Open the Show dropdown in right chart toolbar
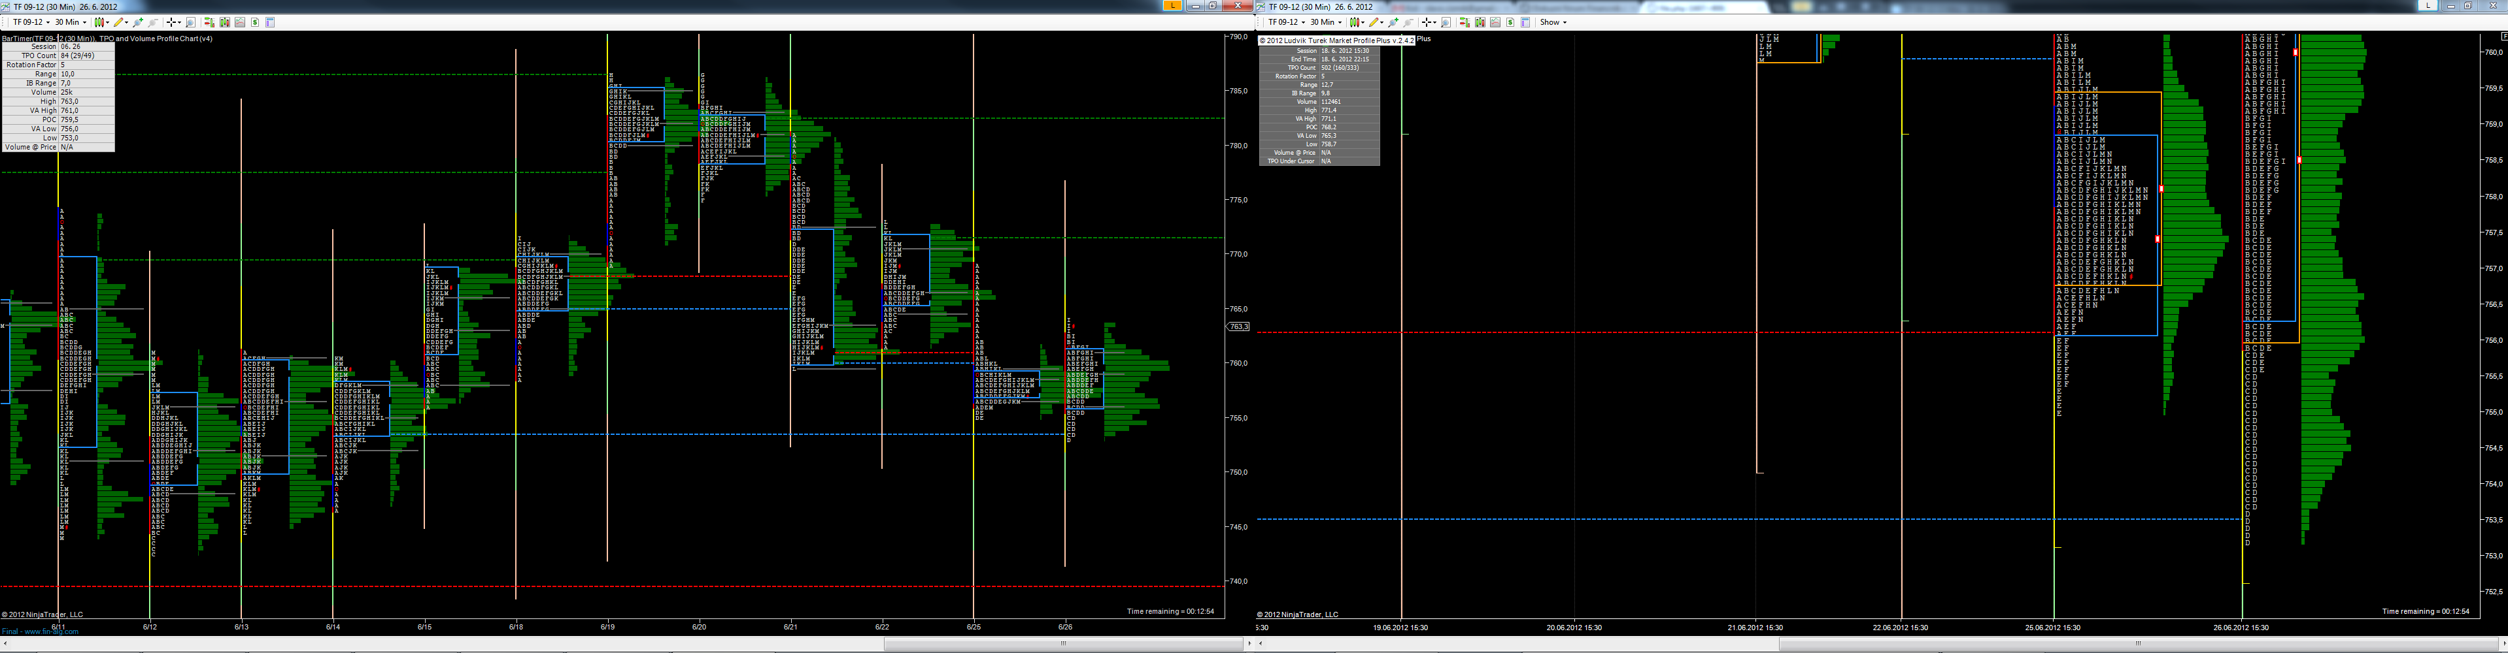2508x653 pixels. point(1553,22)
